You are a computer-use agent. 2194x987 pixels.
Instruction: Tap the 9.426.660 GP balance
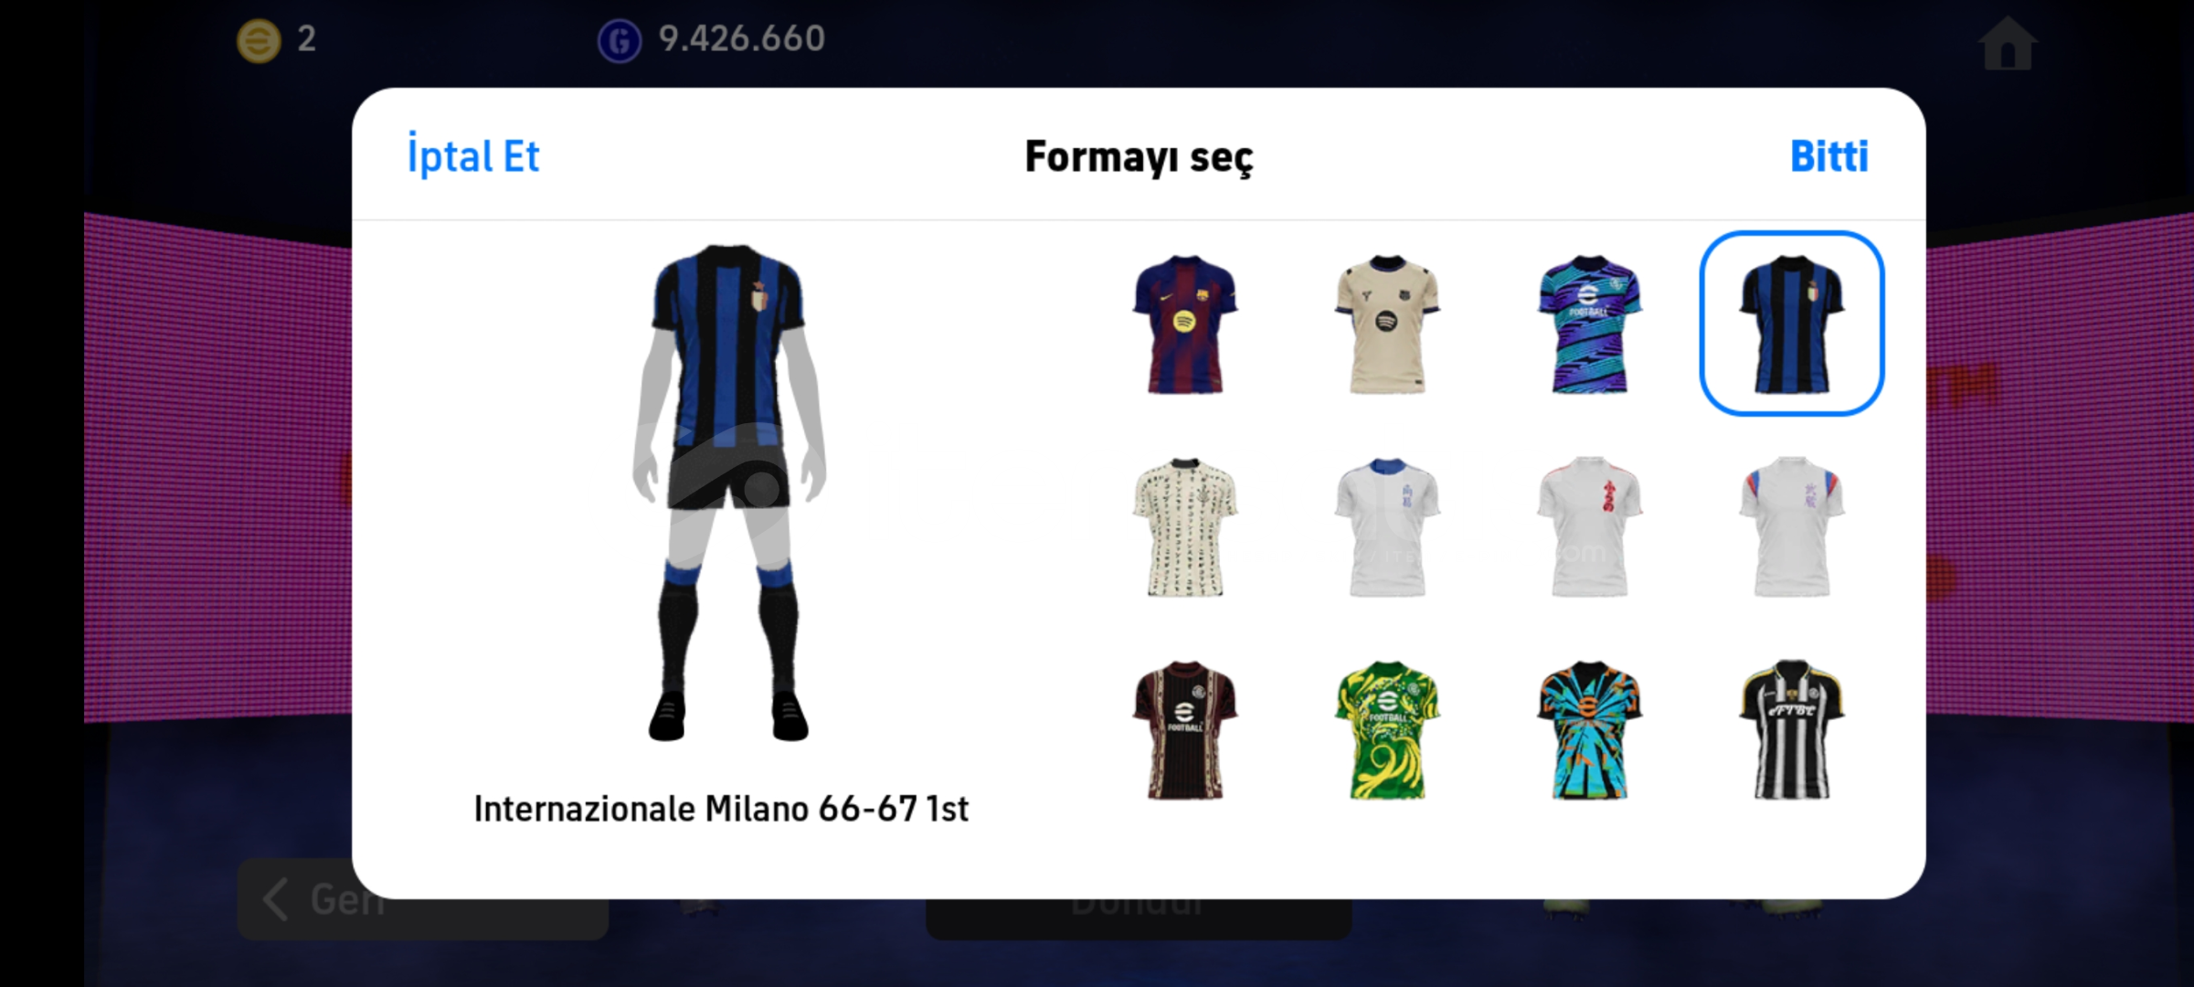(741, 38)
